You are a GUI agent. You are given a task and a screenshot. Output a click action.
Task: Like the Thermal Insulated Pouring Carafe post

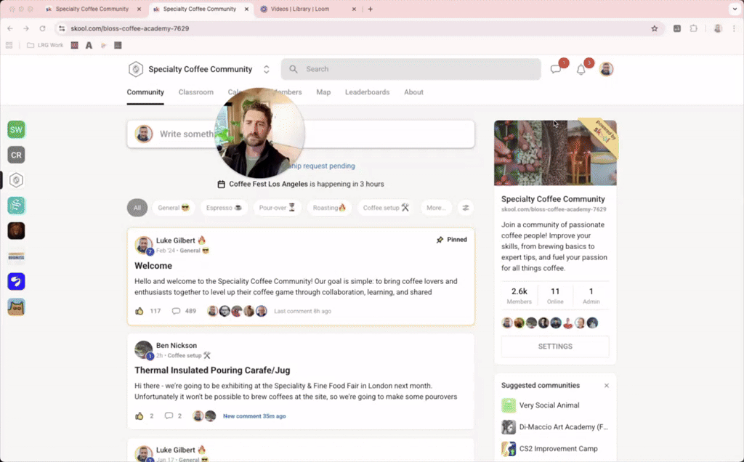(x=139, y=416)
